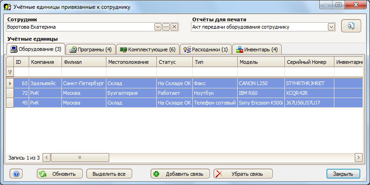Switch to the Программы (4) tab
370x185 pixels.
pos(91,49)
